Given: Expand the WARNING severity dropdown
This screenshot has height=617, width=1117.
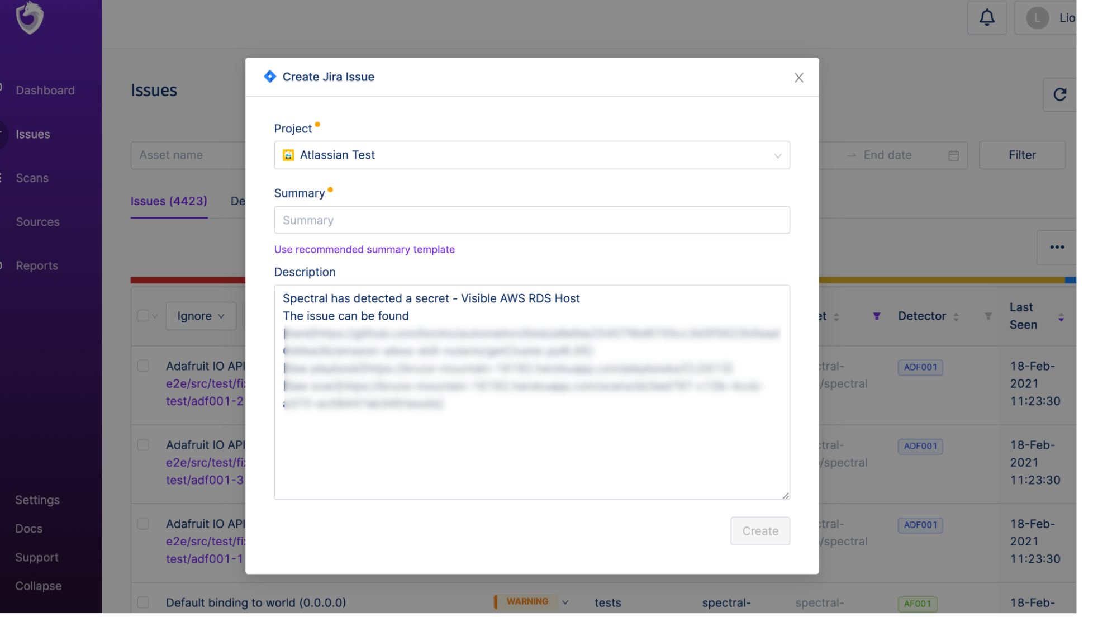Looking at the screenshot, I should [x=565, y=602].
